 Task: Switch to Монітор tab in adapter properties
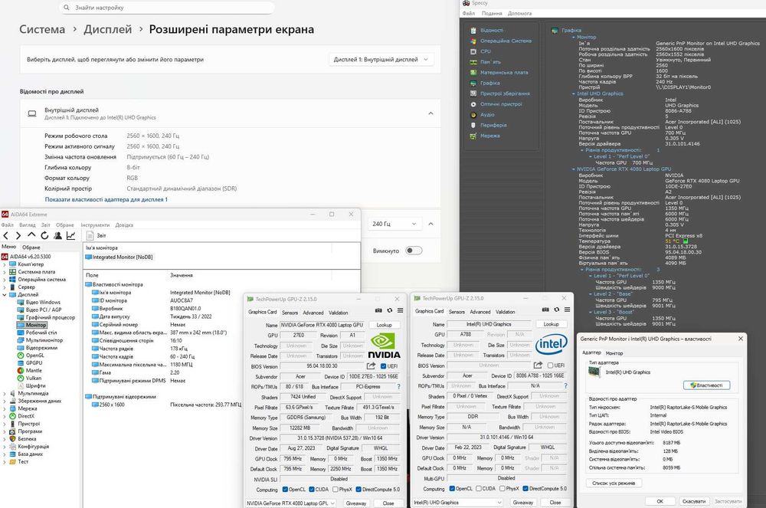[614, 353]
